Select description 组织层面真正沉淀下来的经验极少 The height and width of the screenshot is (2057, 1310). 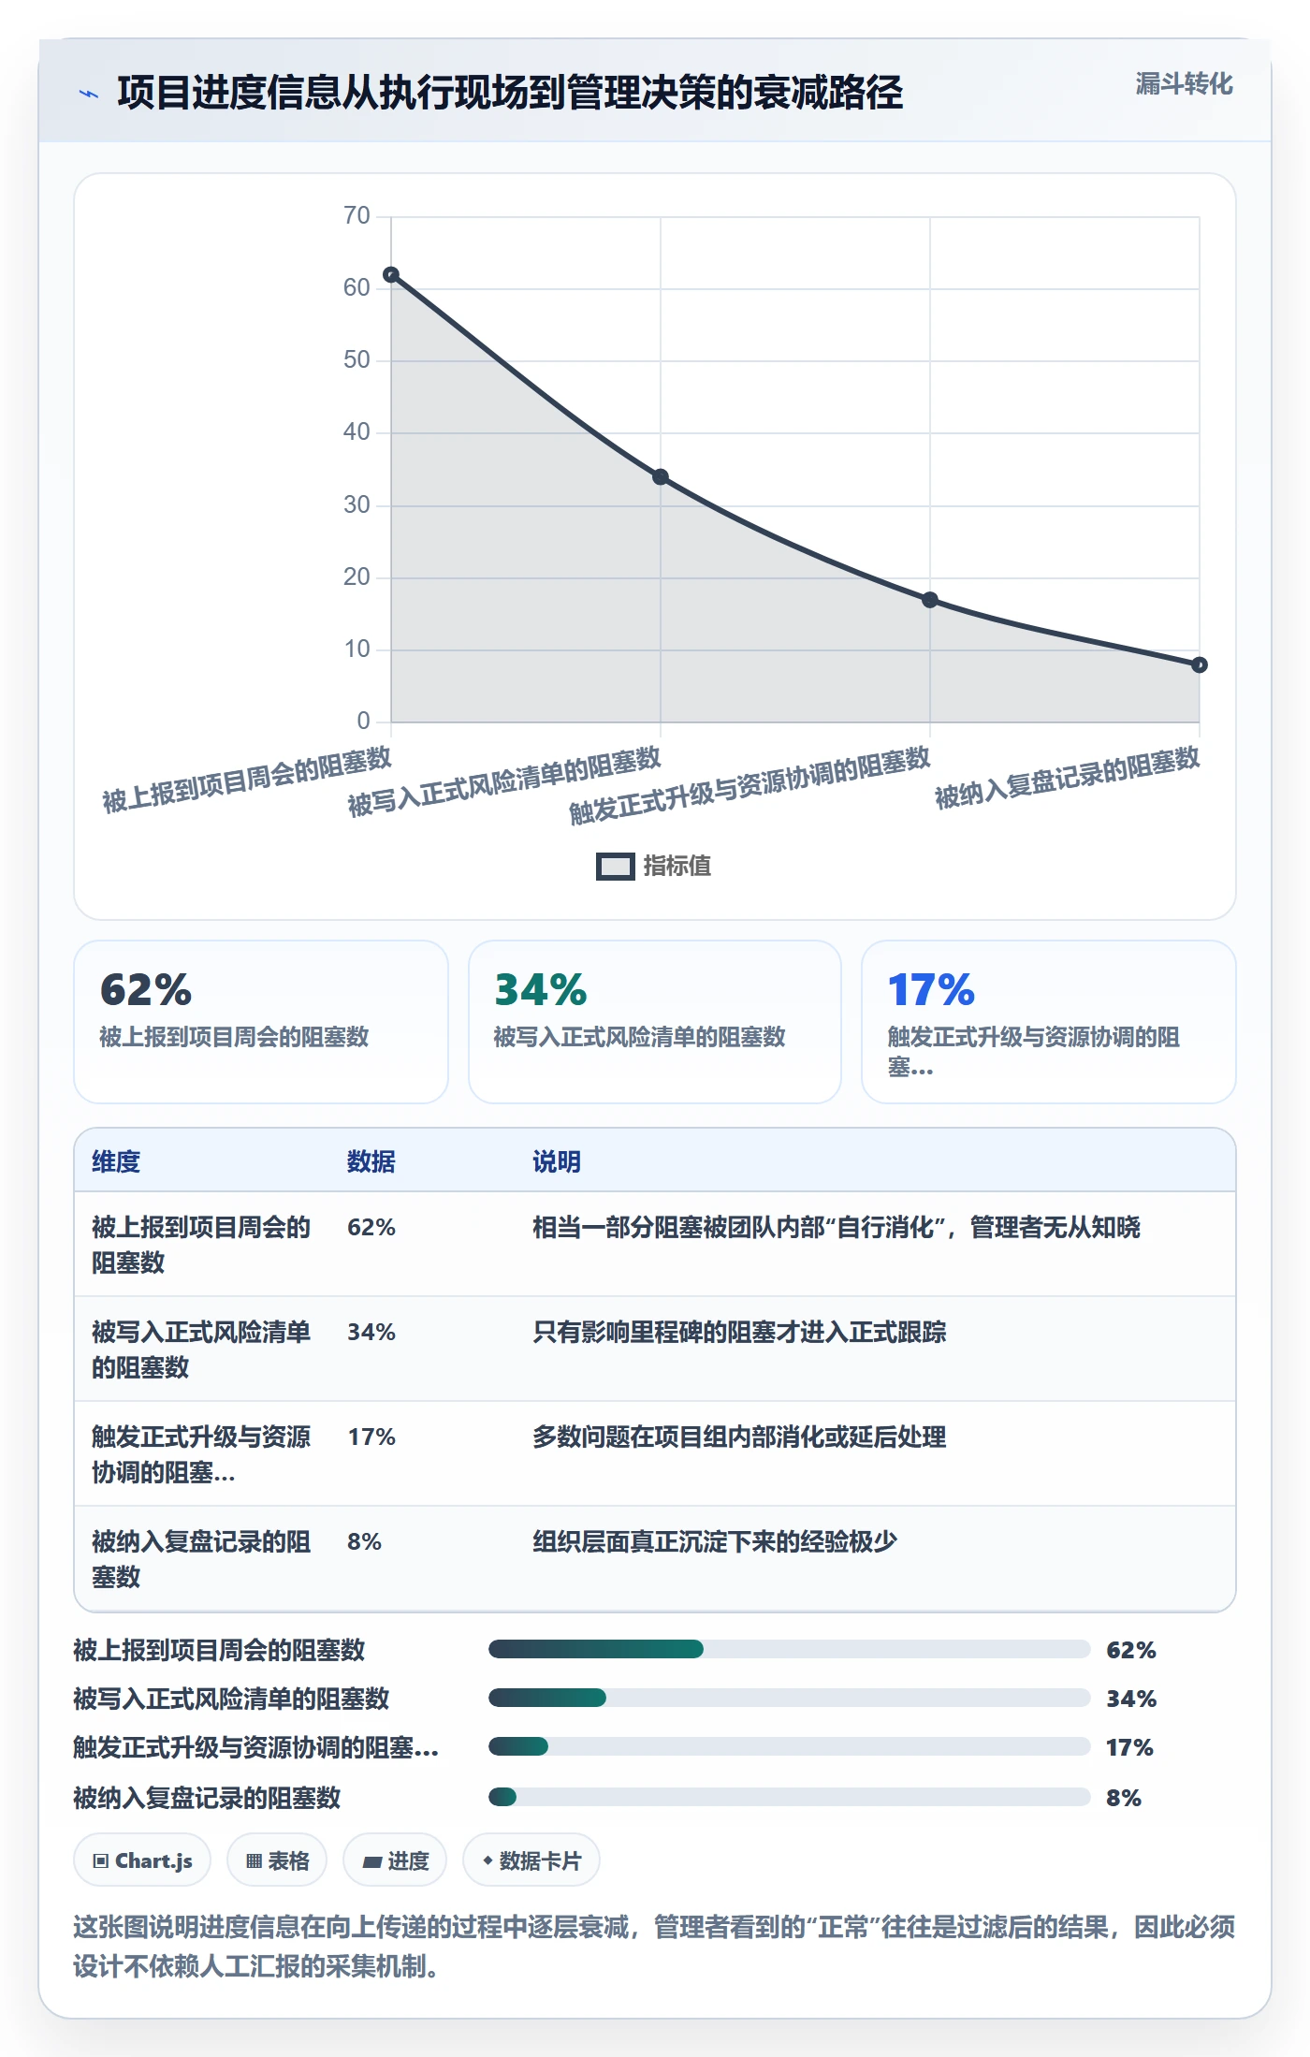[x=715, y=1541]
